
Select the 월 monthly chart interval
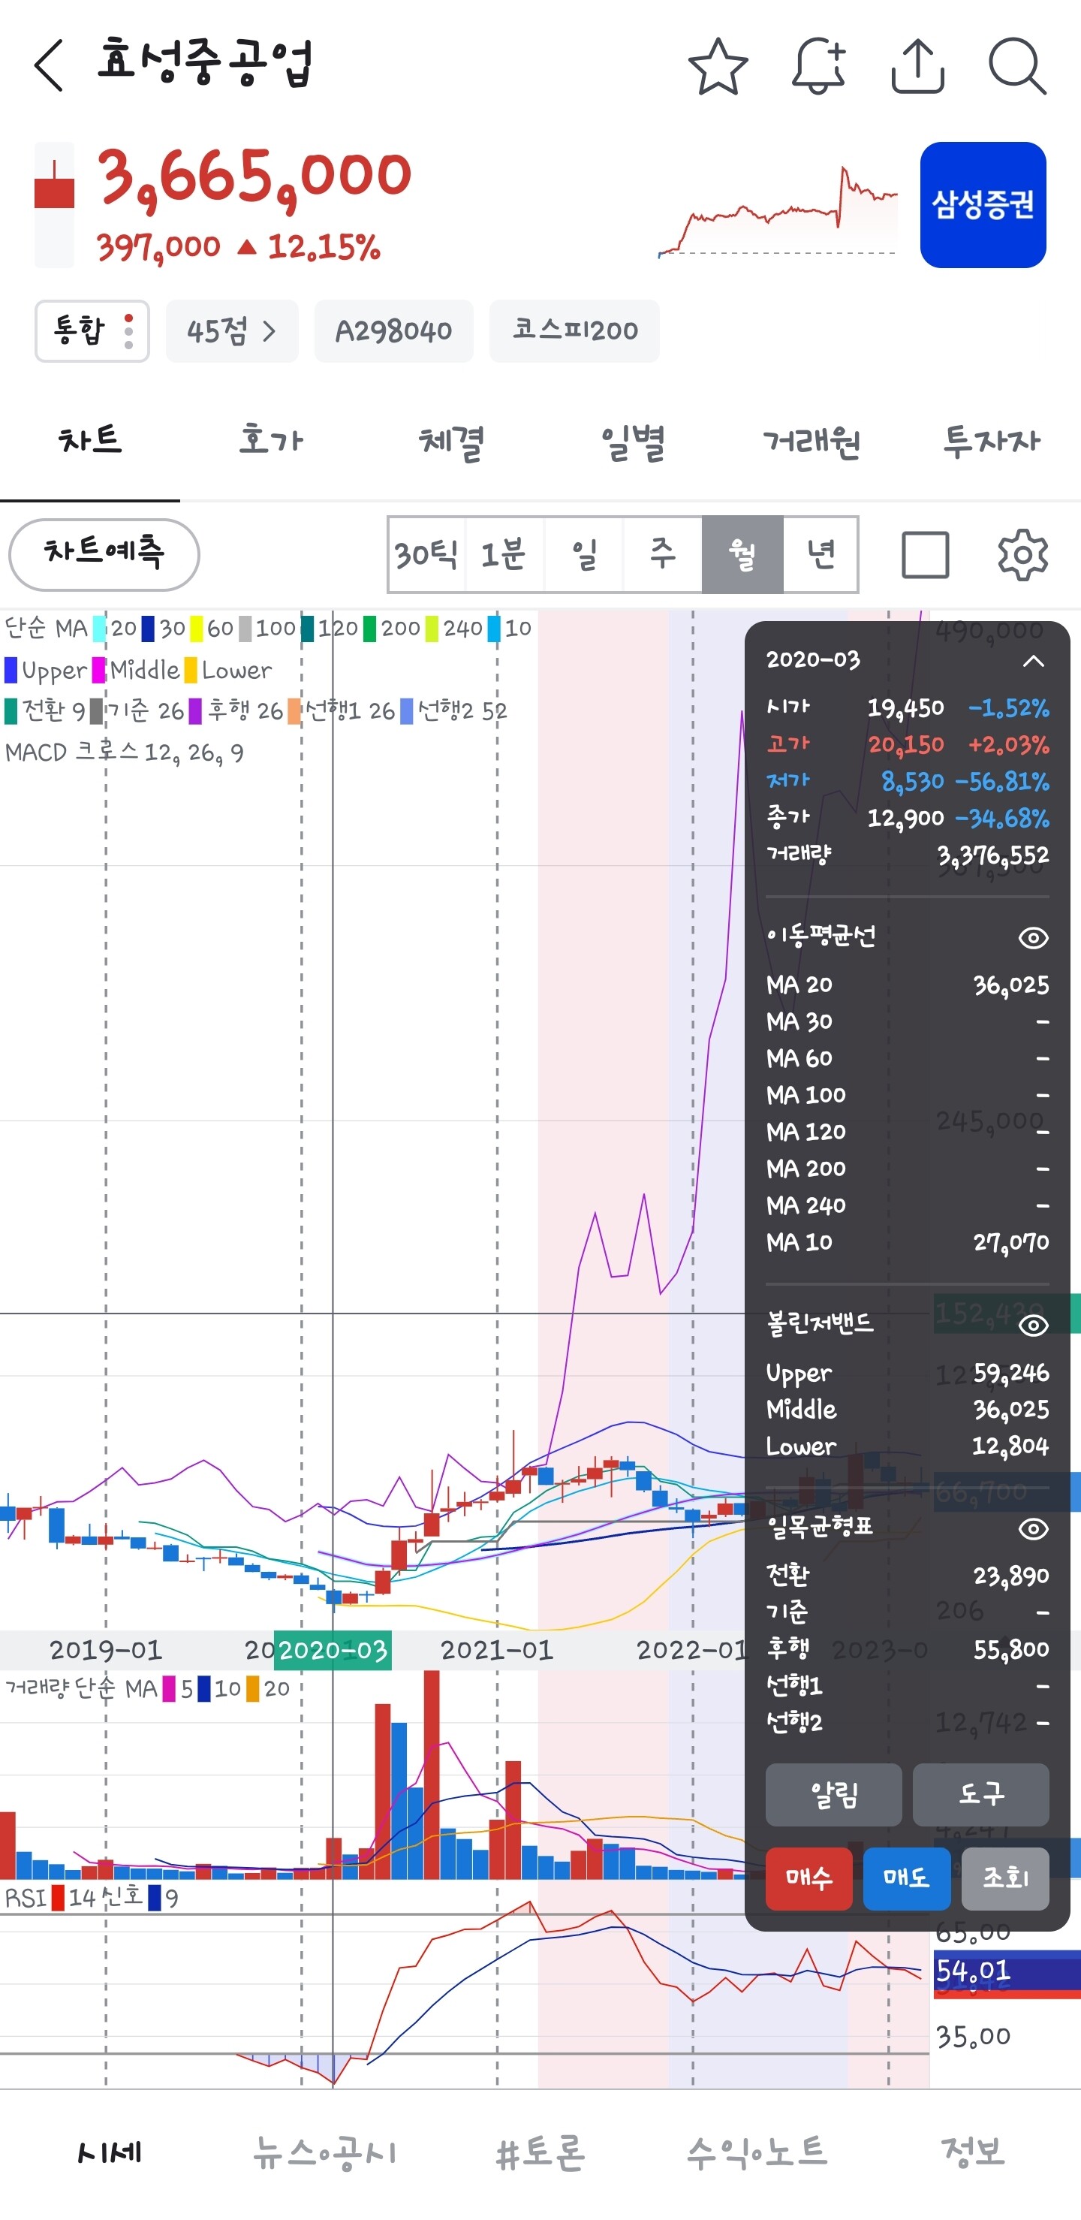coord(742,554)
